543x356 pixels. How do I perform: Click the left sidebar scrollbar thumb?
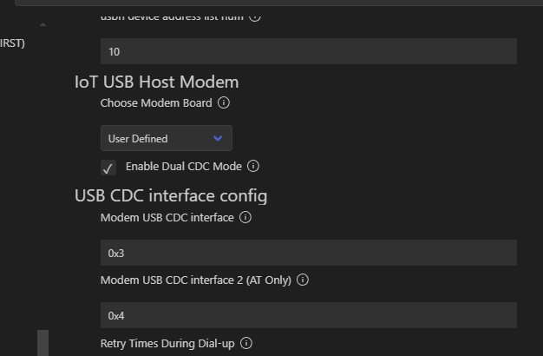click(x=43, y=343)
